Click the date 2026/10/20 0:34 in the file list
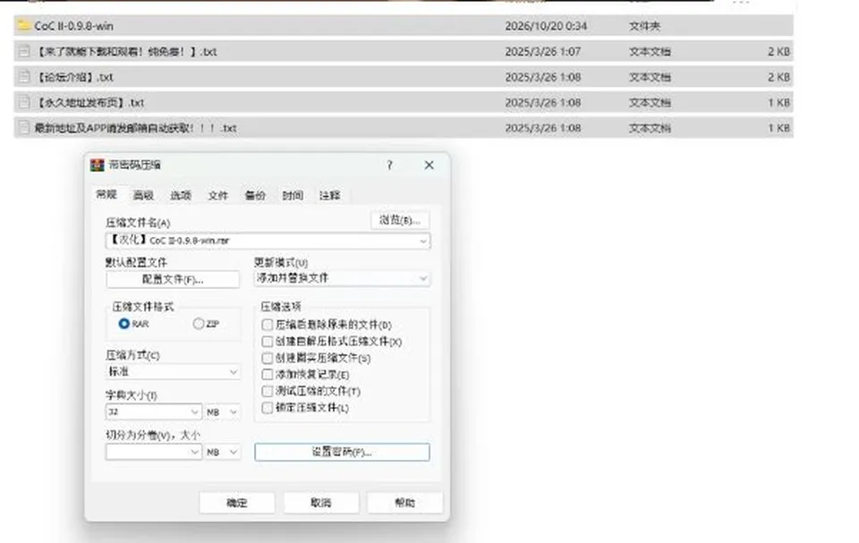 546,26
